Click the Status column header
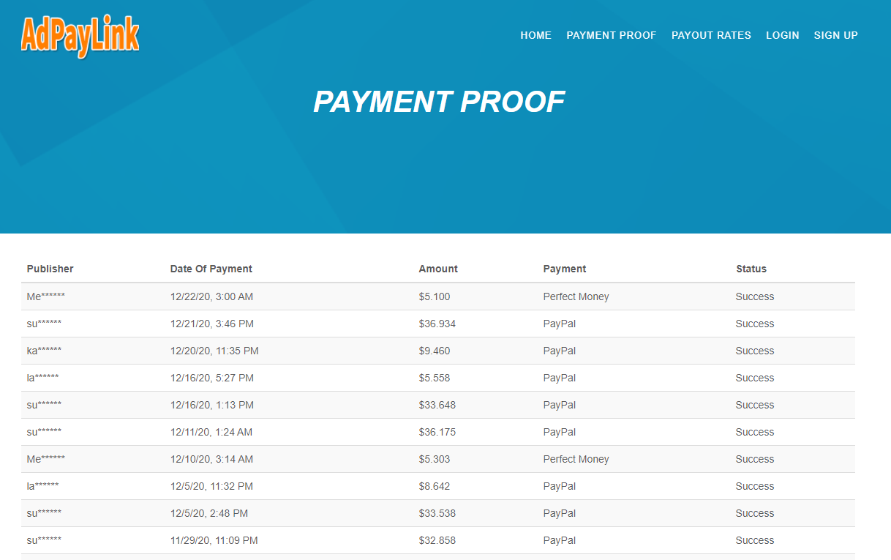Image resolution: width=891 pixels, height=560 pixels. tap(751, 269)
